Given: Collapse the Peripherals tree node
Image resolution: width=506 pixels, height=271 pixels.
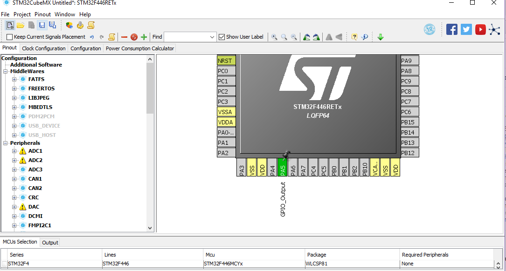Looking at the screenshot, I should point(6,143).
